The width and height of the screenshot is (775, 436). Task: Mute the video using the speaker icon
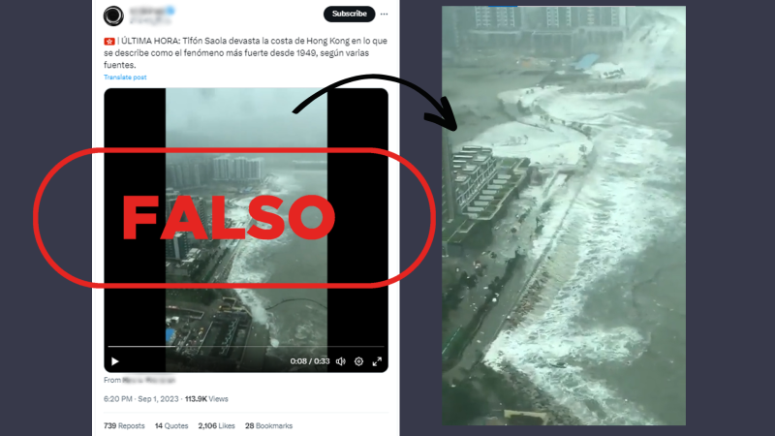341,361
